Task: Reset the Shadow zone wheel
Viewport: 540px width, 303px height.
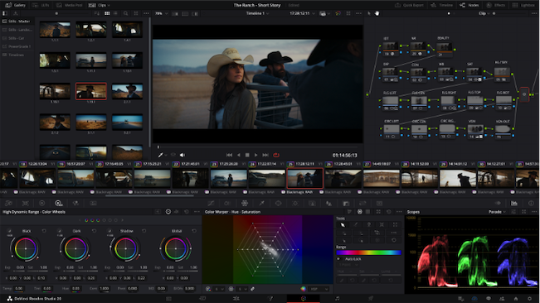Action: coord(144,231)
